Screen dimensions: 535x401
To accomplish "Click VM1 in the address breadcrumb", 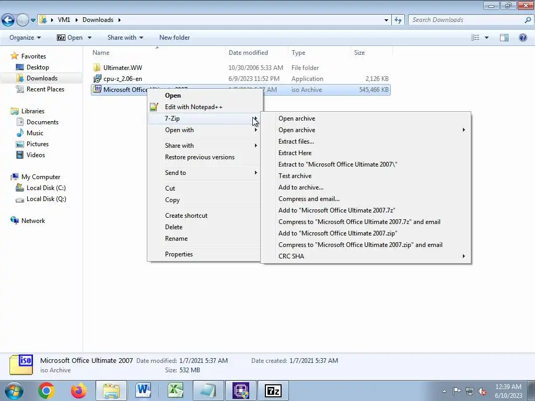I will pyautogui.click(x=64, y=20).
